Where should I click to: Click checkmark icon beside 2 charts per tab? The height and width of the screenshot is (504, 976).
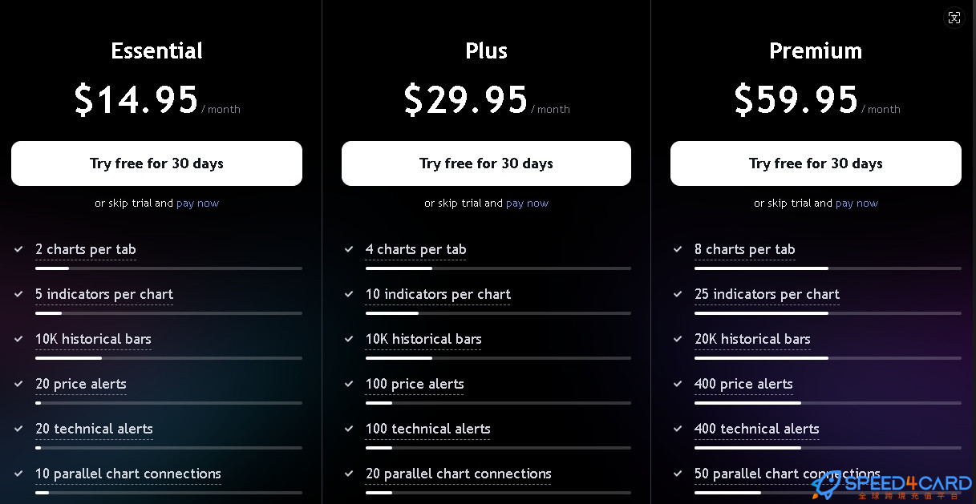[18, 249]
